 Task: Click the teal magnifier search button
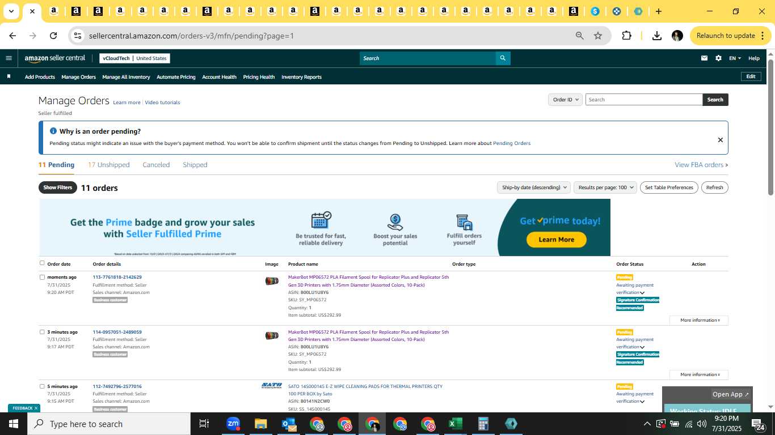tap(503, 58)
